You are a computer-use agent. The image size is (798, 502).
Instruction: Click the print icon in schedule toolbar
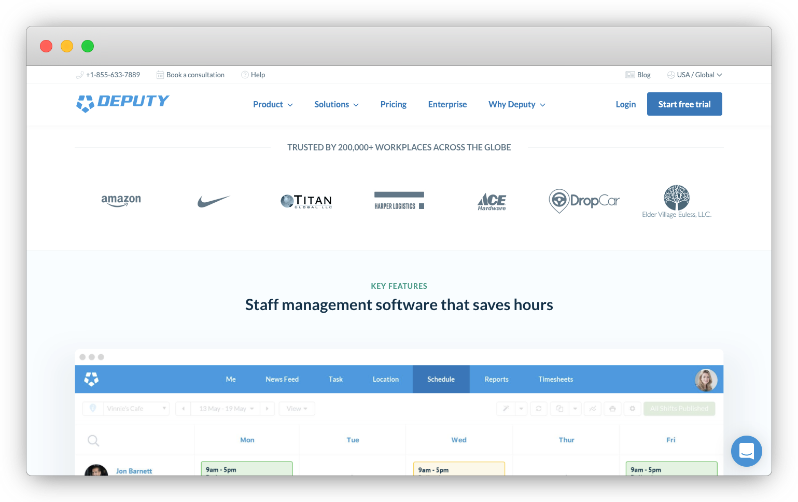point(612,409)
